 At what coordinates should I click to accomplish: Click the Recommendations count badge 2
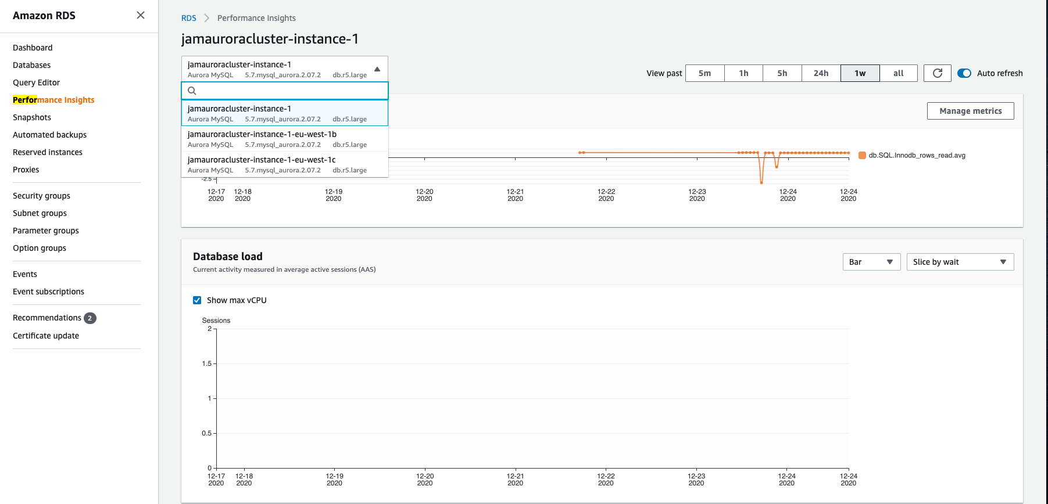[x=90, y=318]
